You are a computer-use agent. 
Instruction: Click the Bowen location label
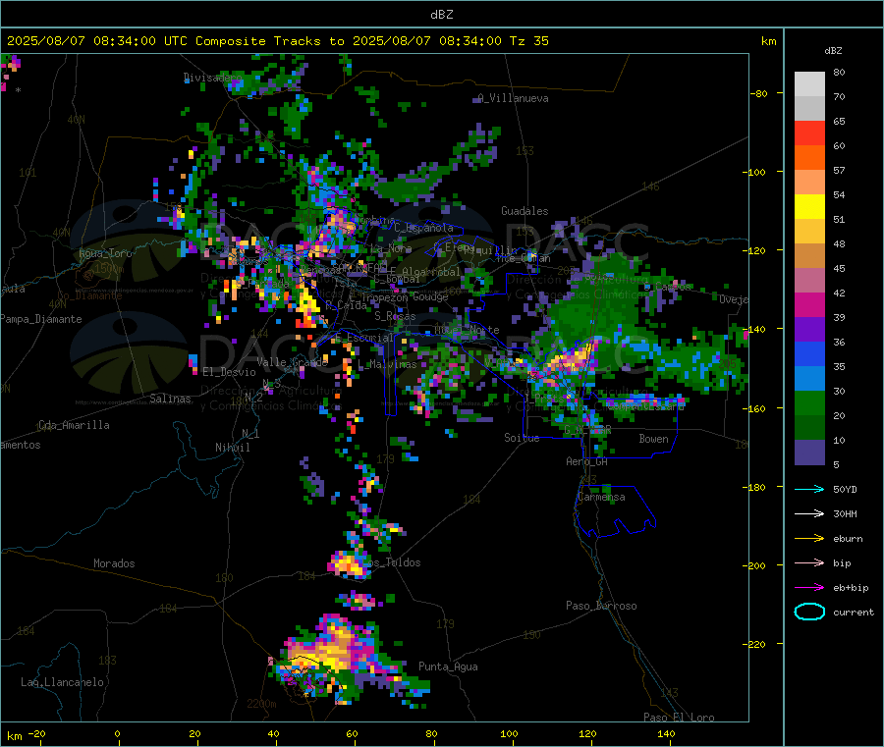point(653,439)
